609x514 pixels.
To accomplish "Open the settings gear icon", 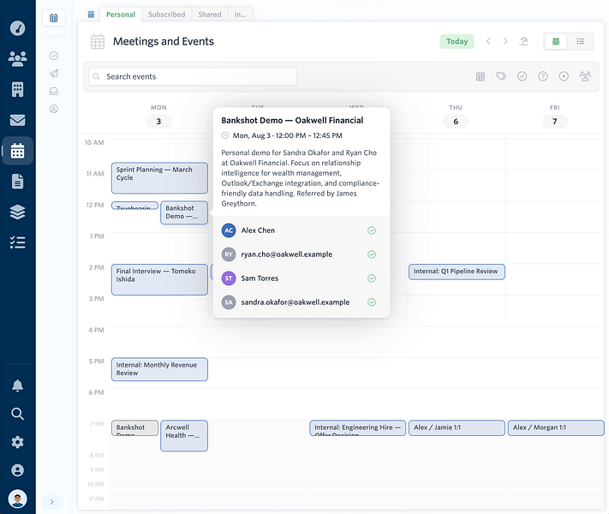I will click(x=17, y=442).
